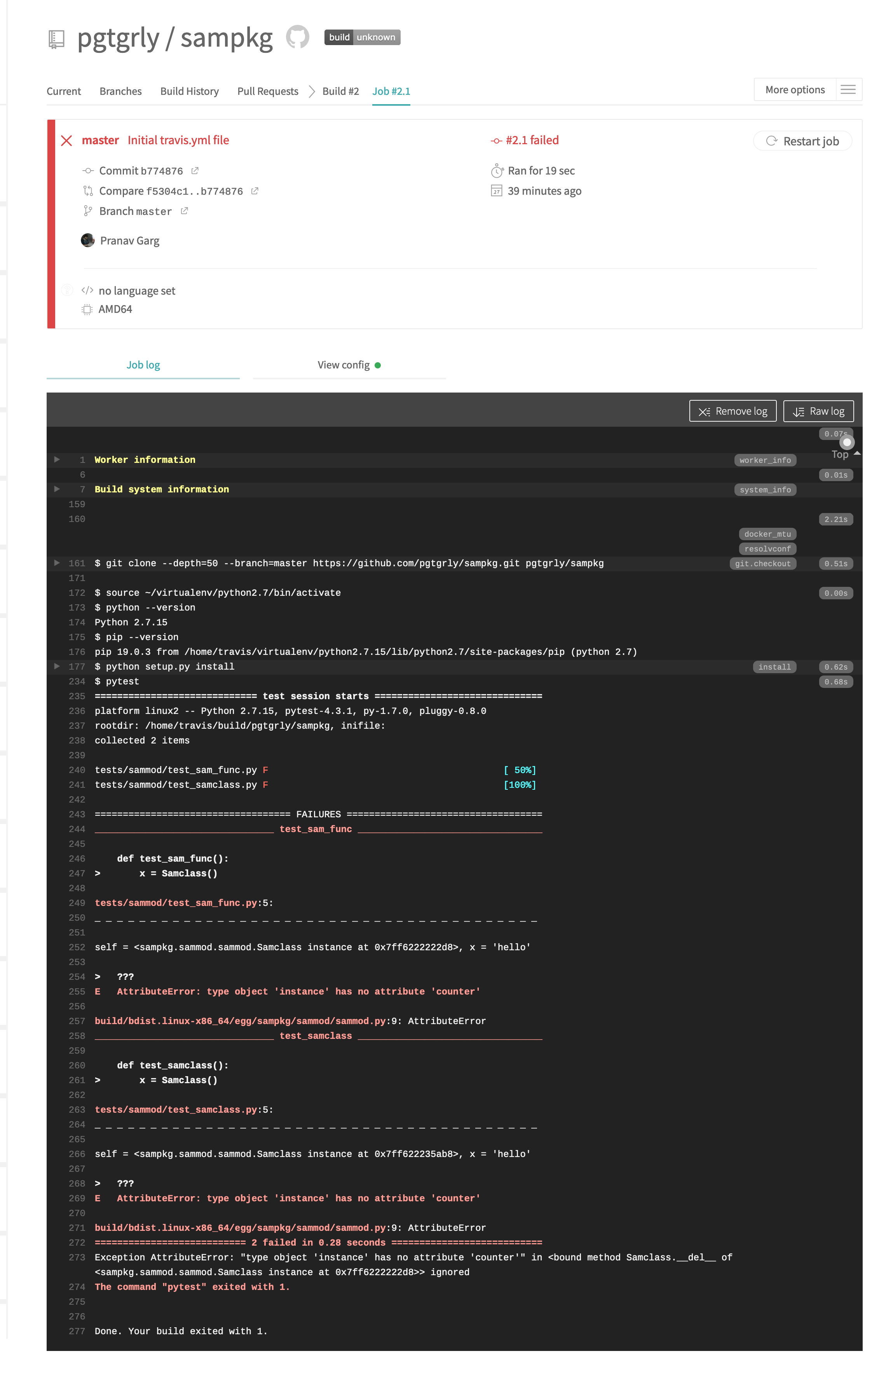
Task: Expand the Worker information fold
Action: tap(57, 459)
